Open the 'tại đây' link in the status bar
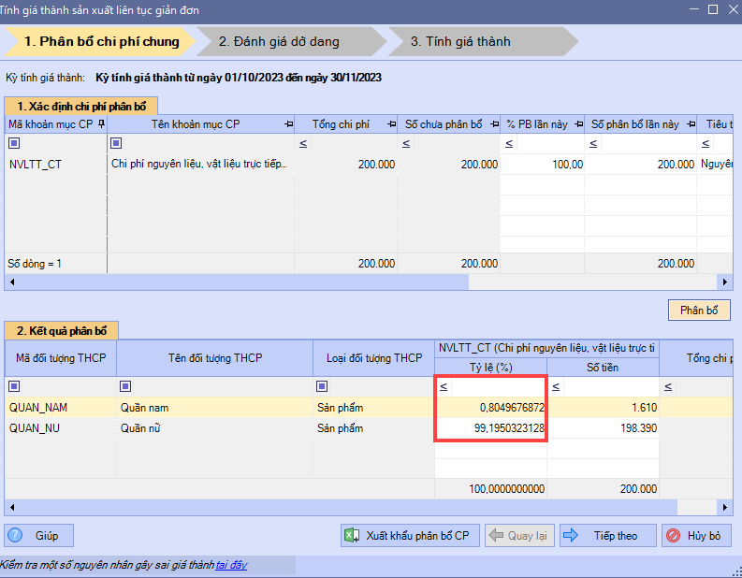This screenshot has height=578, width=742. (x=231, y=565)
